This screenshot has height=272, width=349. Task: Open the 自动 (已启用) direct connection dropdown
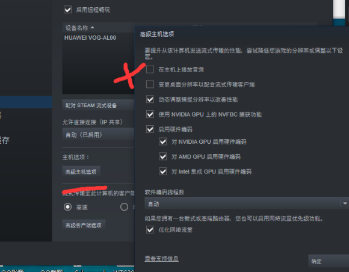98,135
